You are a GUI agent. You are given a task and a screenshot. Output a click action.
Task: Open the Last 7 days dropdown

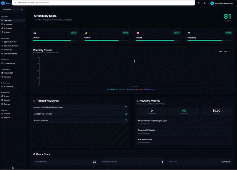pos(224,51)
